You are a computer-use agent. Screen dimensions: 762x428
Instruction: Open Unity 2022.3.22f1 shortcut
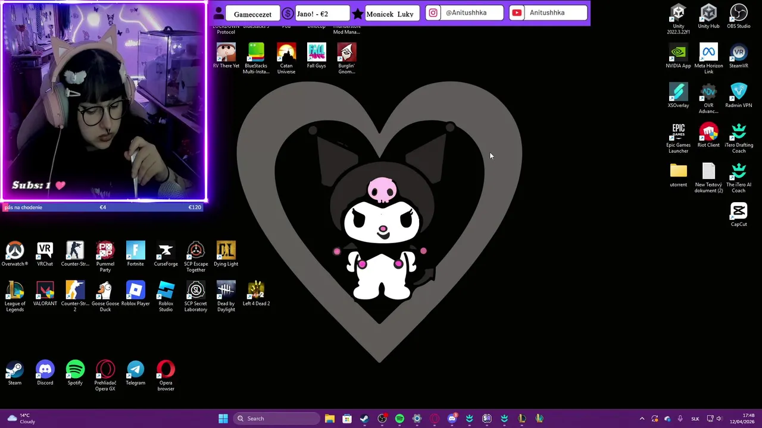point(678,19)
